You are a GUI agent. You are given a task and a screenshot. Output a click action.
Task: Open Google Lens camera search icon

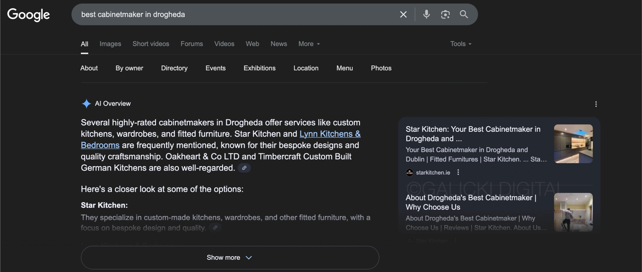[x=445, y=14]
